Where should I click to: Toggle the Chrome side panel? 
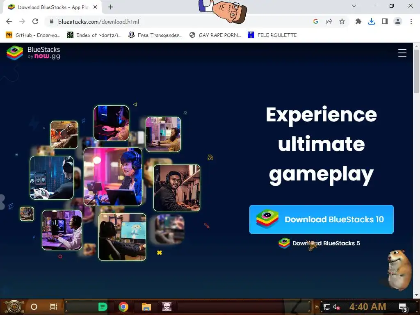[385, 21]
